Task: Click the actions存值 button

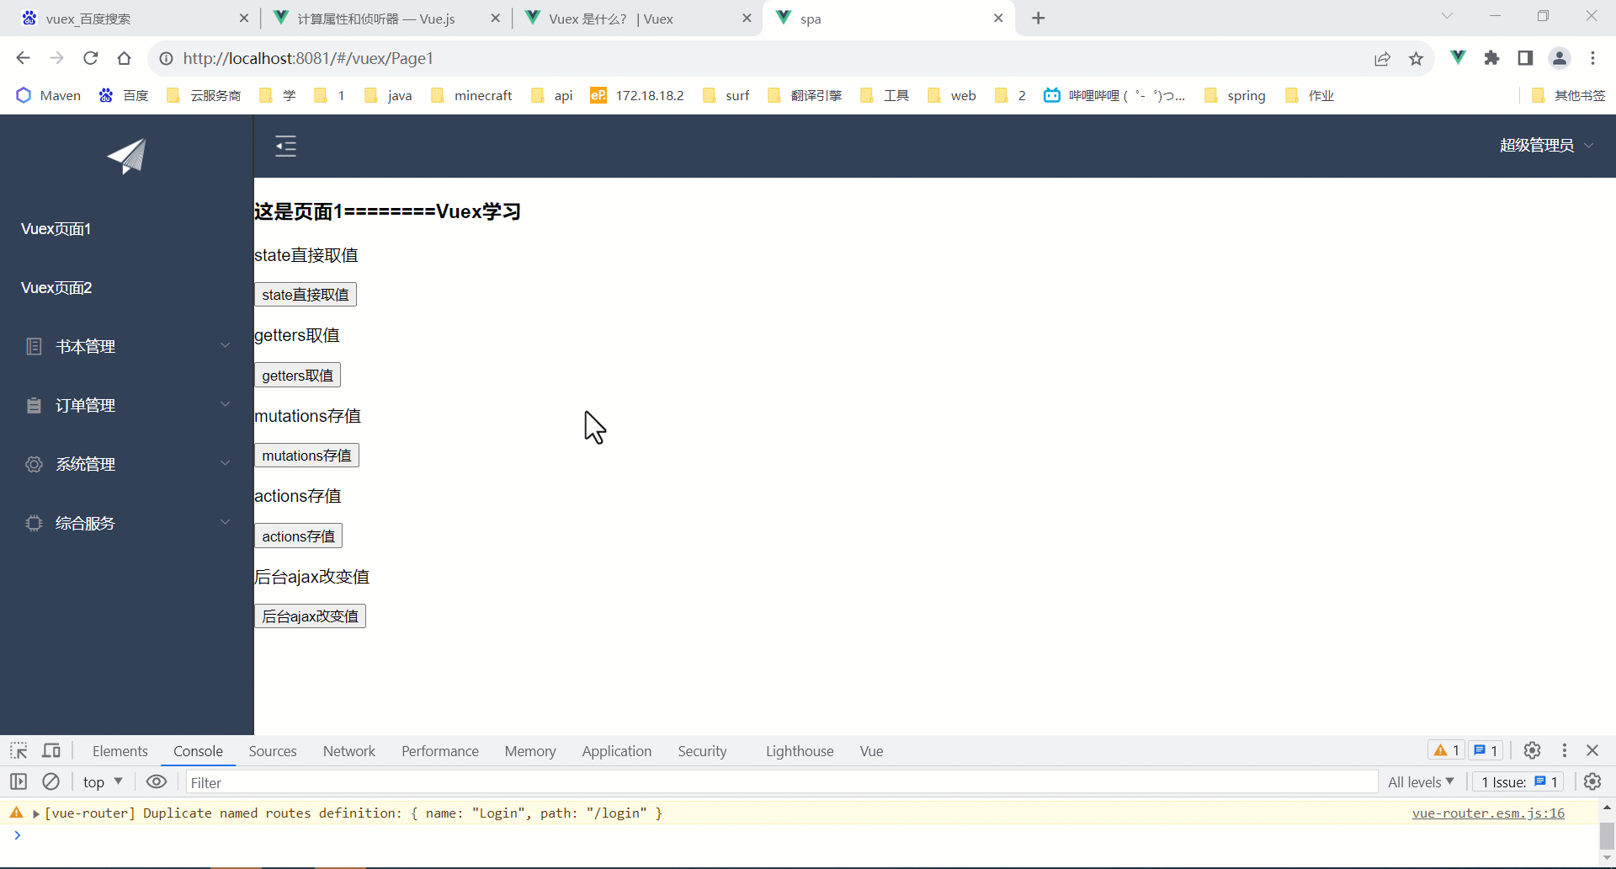Action: click(x=298, y=536)
